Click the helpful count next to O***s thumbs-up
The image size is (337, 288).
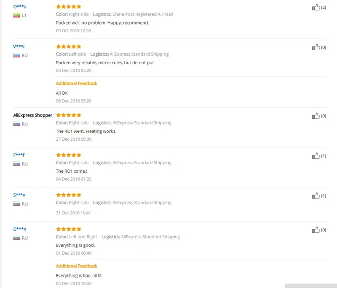pos(324,8)
